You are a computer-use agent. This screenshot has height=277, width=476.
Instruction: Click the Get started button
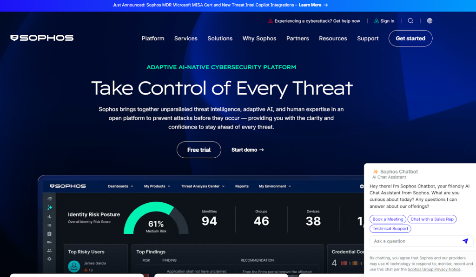click(410, 39)
